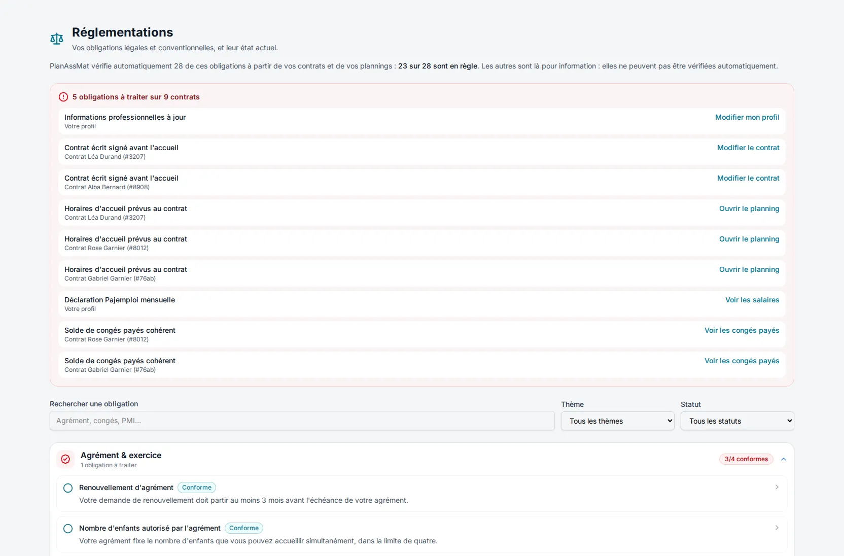Expand the Renouvellement d'agrément row chevron
Screen dimensions: 844x556
[777, 487]
